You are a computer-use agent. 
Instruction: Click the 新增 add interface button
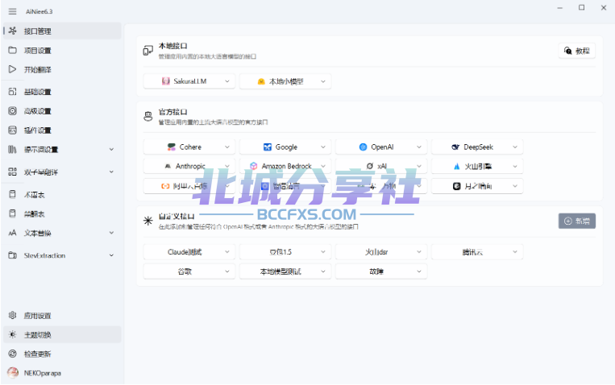click(576, 221)
